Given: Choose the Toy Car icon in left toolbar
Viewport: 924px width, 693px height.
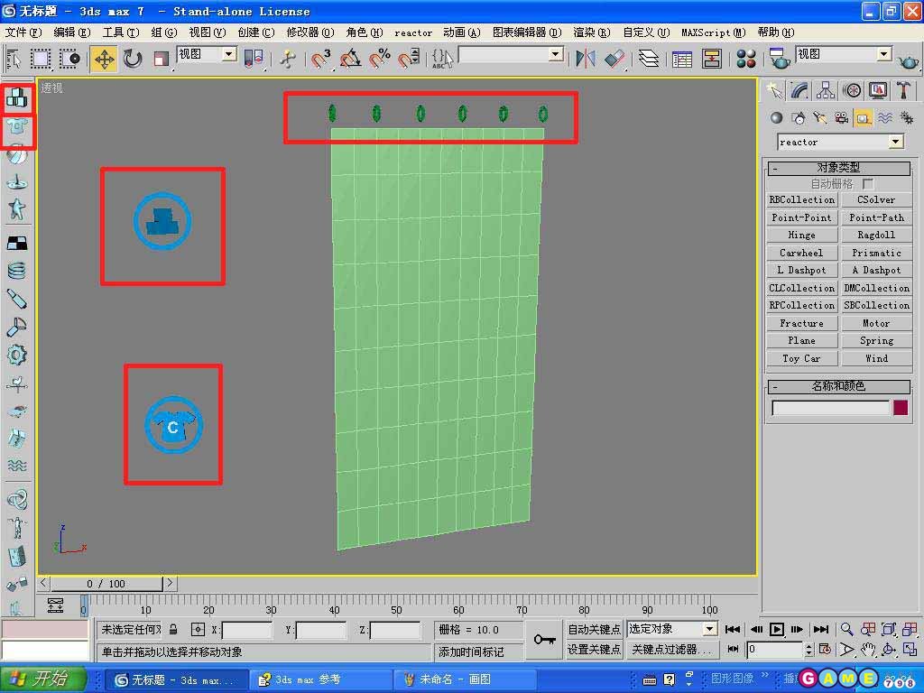Looking at the screenshot, I should 17,411.
